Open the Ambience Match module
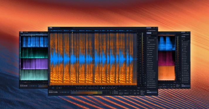 pyautogui.click(x=152, y=44)
